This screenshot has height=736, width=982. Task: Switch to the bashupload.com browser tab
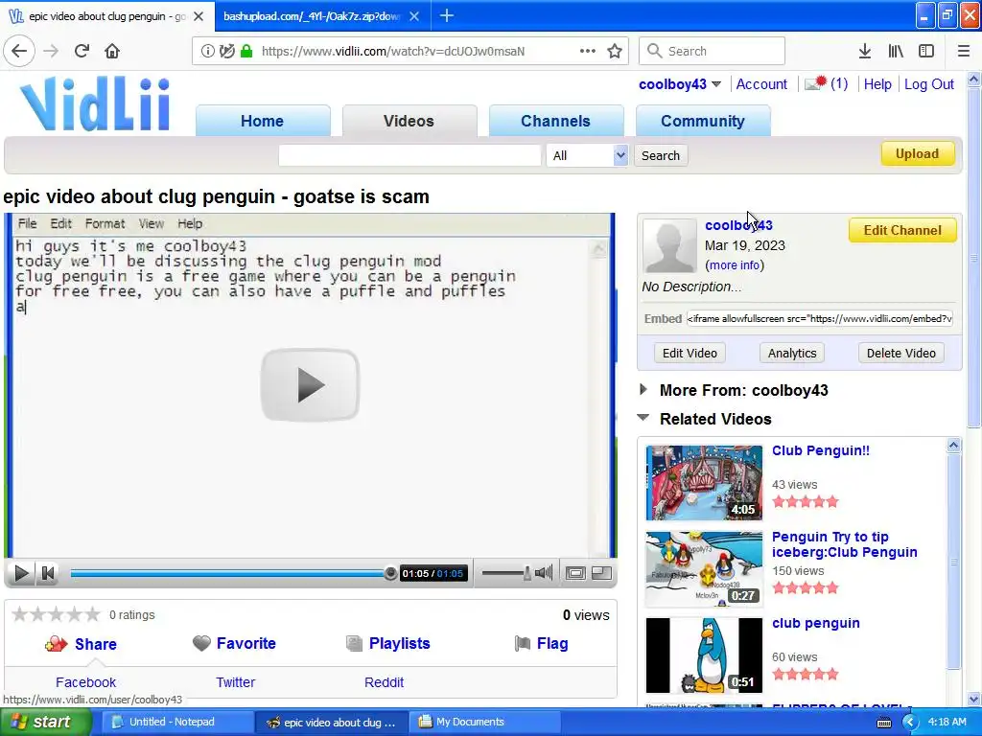pyautogui.click(x=312, y=16)
